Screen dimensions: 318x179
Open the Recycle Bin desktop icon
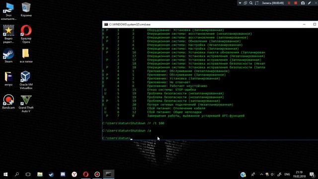(x=26, y=9)
